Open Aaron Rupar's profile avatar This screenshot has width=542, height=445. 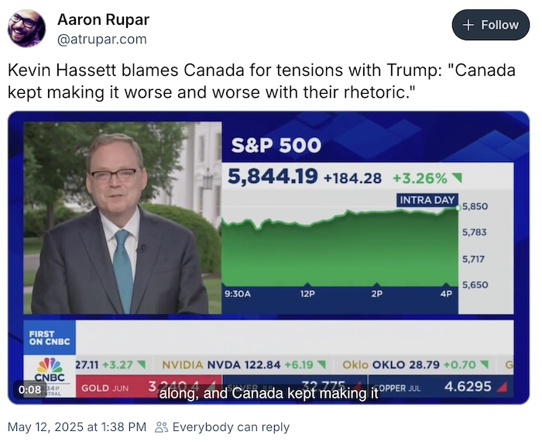[x=27, y=28]
